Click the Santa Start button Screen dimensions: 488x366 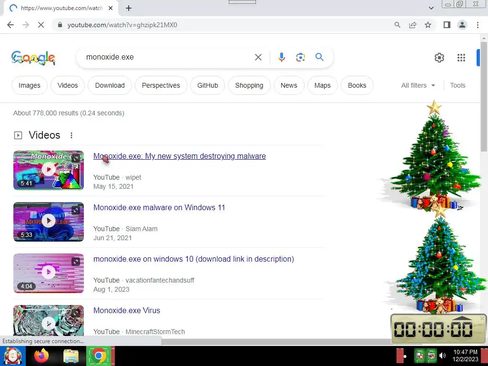pyautogui.click(x=12, y=356)
